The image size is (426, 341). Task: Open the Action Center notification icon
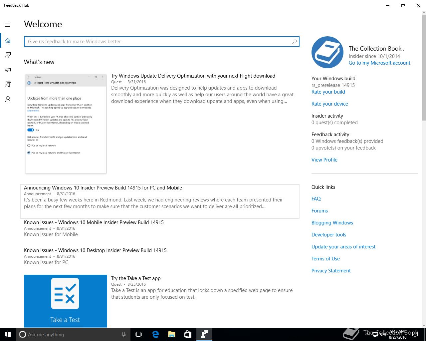click(x=415, y=334)
